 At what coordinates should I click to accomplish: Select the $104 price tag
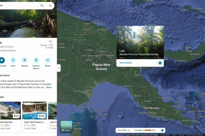42,116
